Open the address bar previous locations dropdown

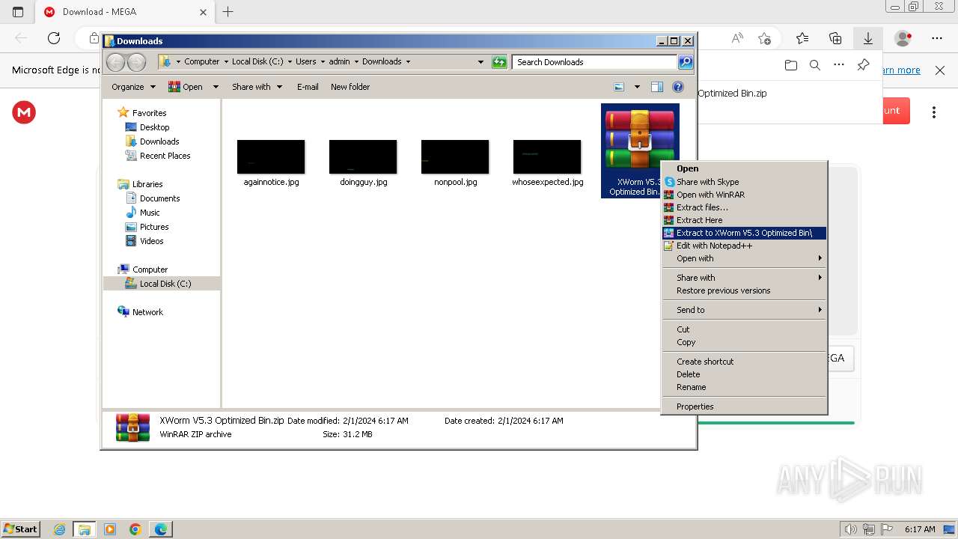(480, 62)
